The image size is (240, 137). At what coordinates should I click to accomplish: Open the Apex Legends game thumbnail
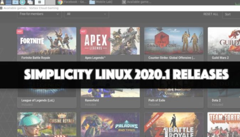110,41
